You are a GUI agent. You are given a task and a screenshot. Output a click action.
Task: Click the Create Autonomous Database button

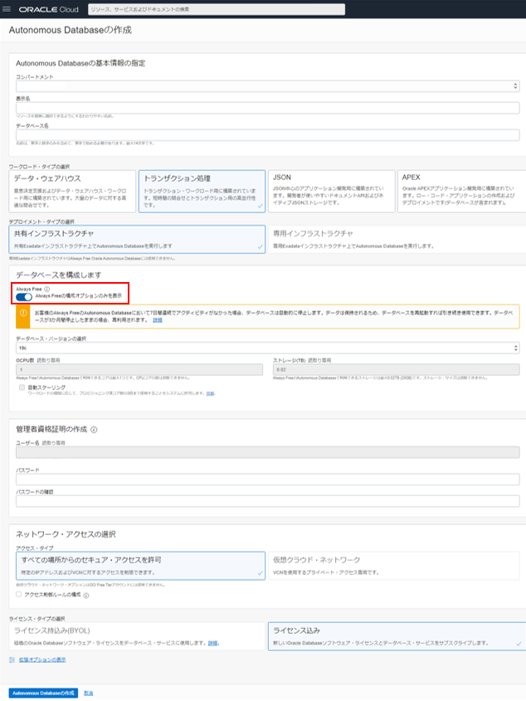43,693
